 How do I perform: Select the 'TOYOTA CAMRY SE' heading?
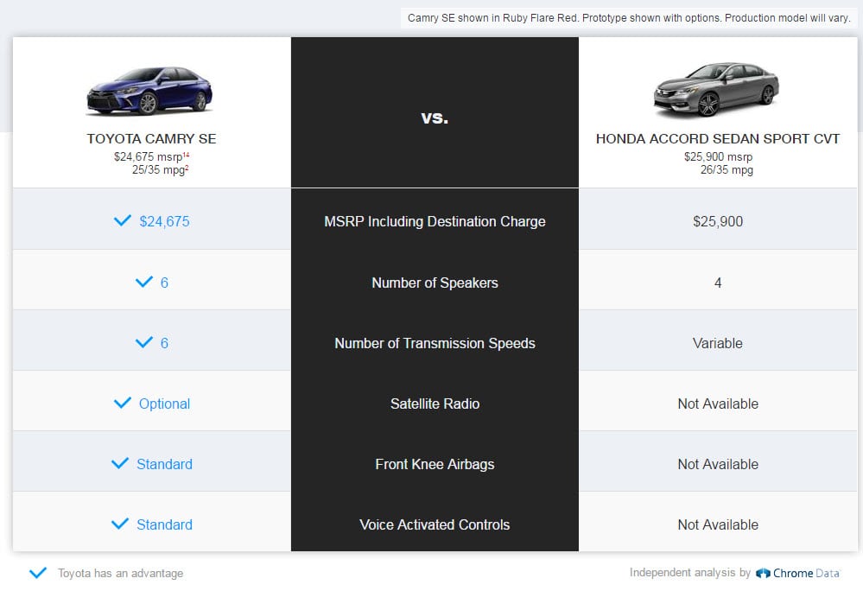click(151, 138)
